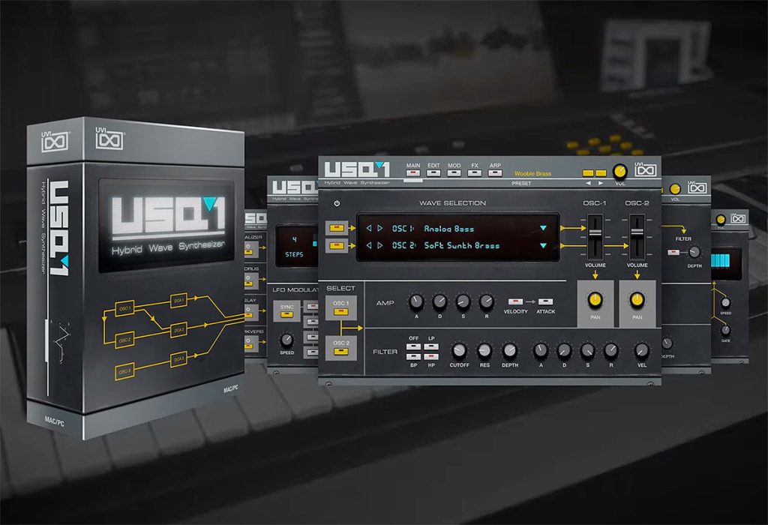768x525 pixels.
Task: Toggle the VELOCITY switch in AMP
Action: [515, 301]
